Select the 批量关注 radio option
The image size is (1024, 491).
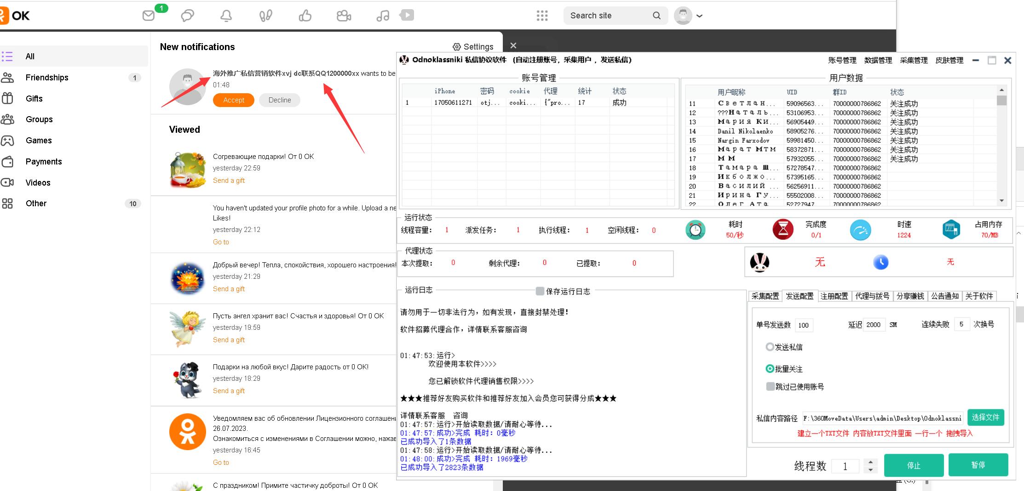[770, 369]
